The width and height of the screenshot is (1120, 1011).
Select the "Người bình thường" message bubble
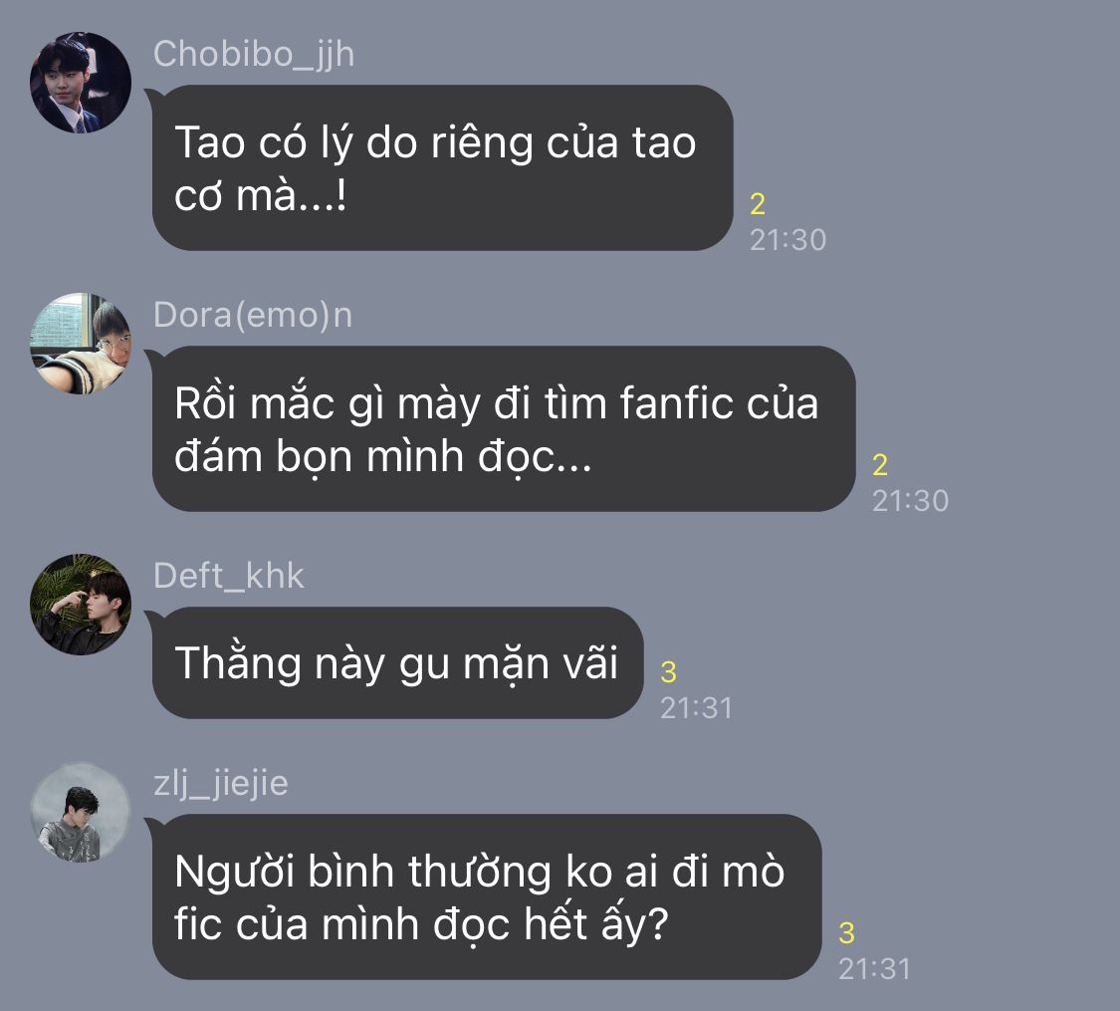tap(487, 896)
